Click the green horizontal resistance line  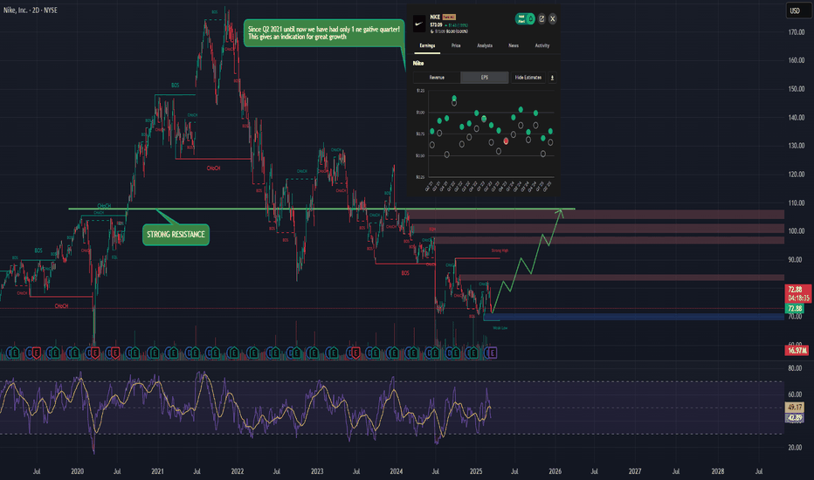[x=322, y=209]
